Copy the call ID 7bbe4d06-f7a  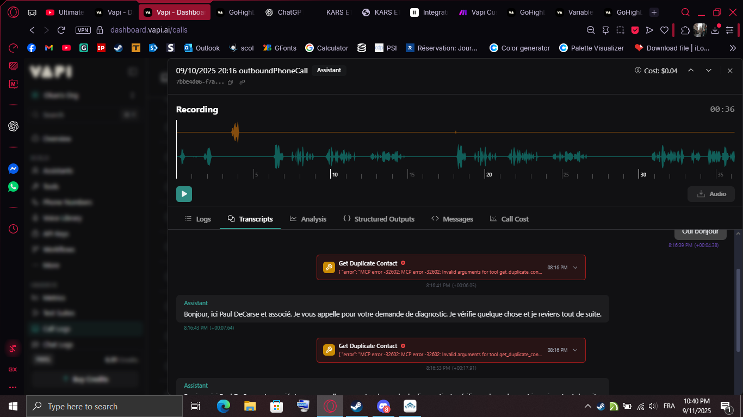pyautogui.click(x=231, y=82)
